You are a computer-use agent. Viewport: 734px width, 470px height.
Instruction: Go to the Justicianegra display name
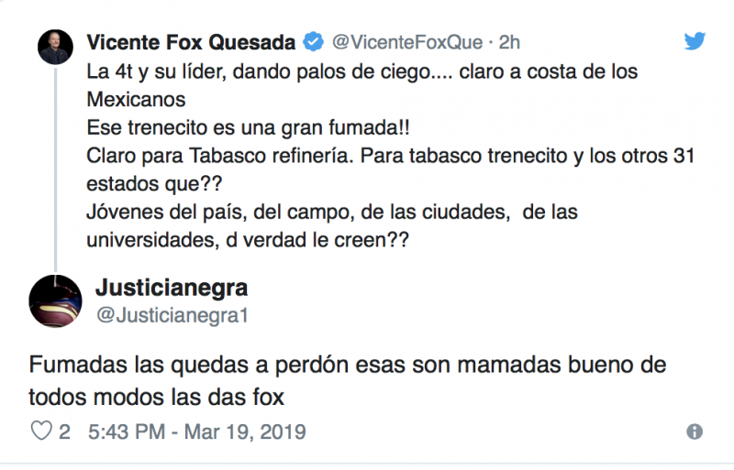[x=172, y=289]
